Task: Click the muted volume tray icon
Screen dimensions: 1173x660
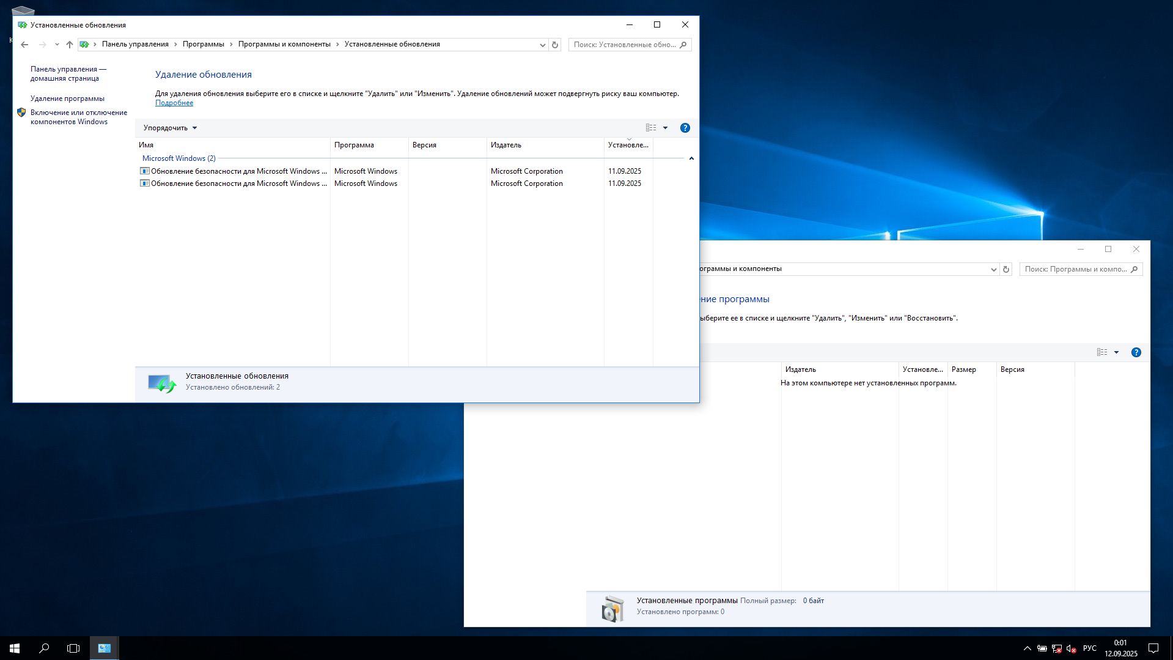Action: [x=1071, y=648]
